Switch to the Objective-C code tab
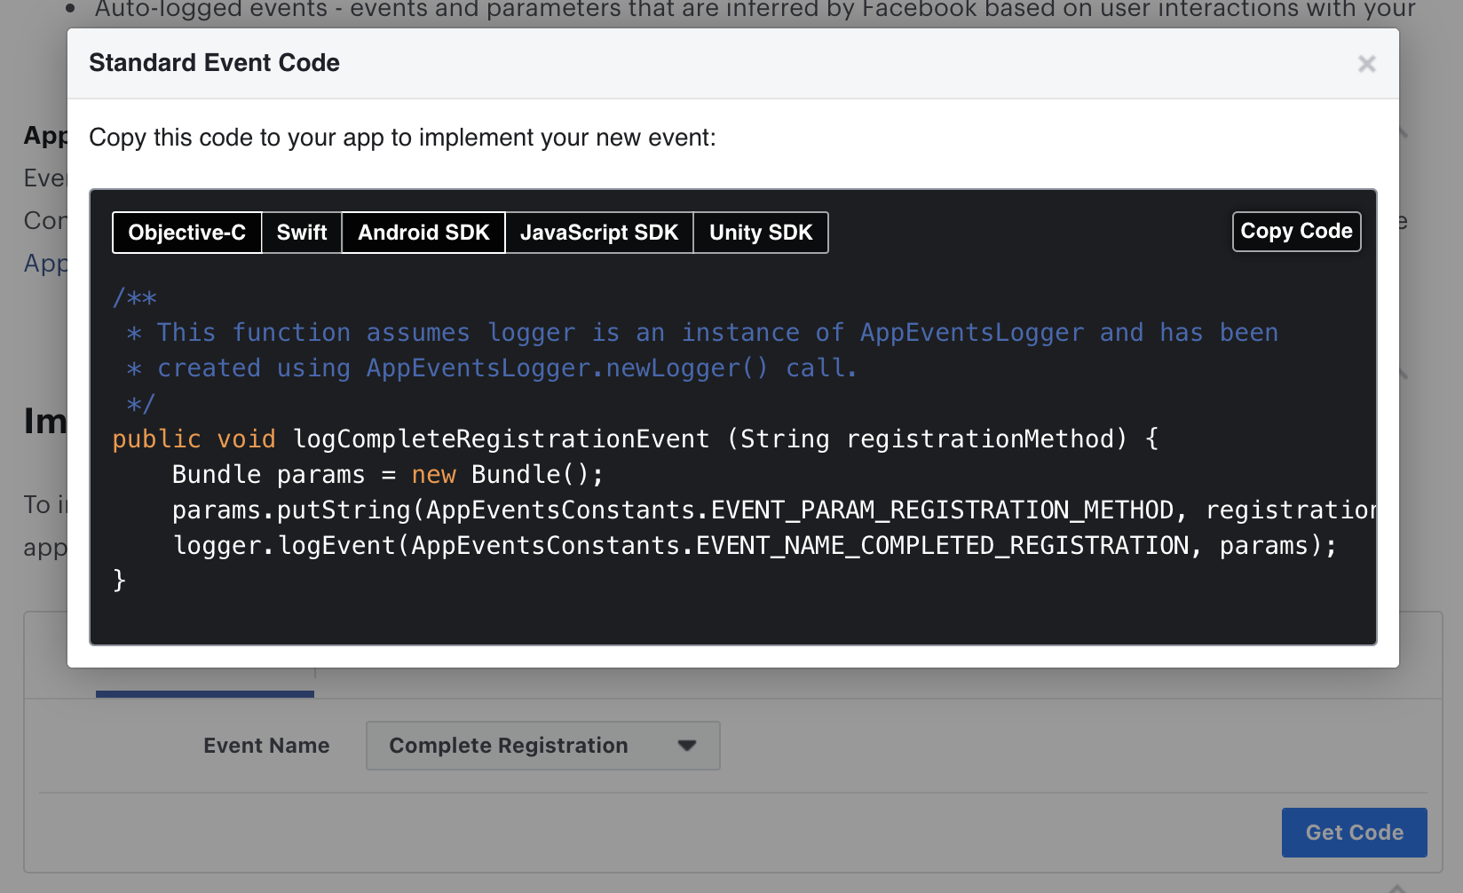Screen dimensions: 1463x893 pyautogui.click(x=187, y=233)
